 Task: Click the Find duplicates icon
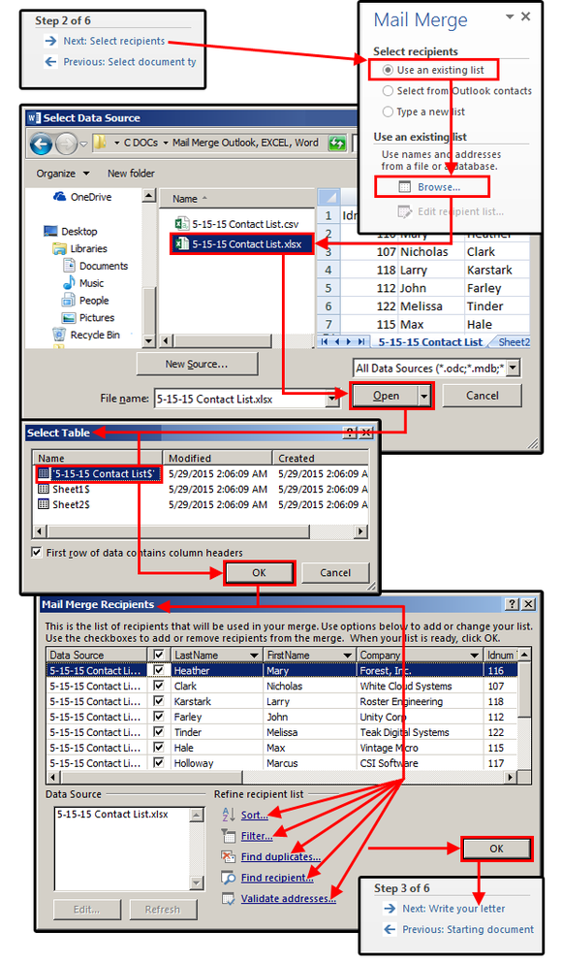click(x=229, y=856)
